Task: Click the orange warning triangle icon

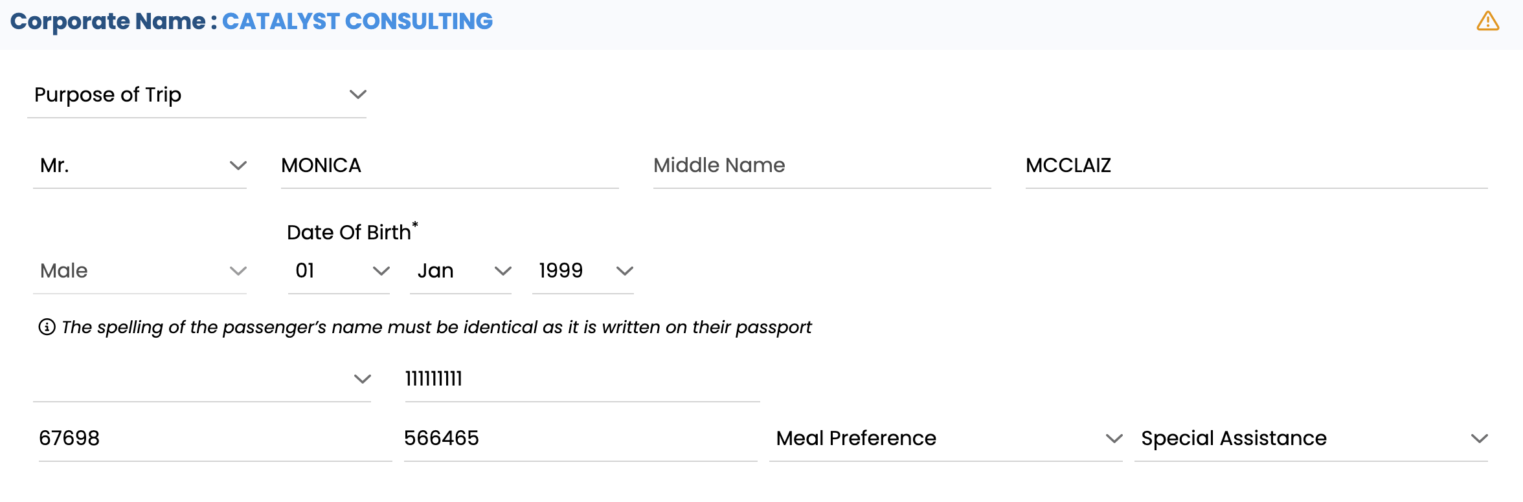Action: (x=1487, y=21)
